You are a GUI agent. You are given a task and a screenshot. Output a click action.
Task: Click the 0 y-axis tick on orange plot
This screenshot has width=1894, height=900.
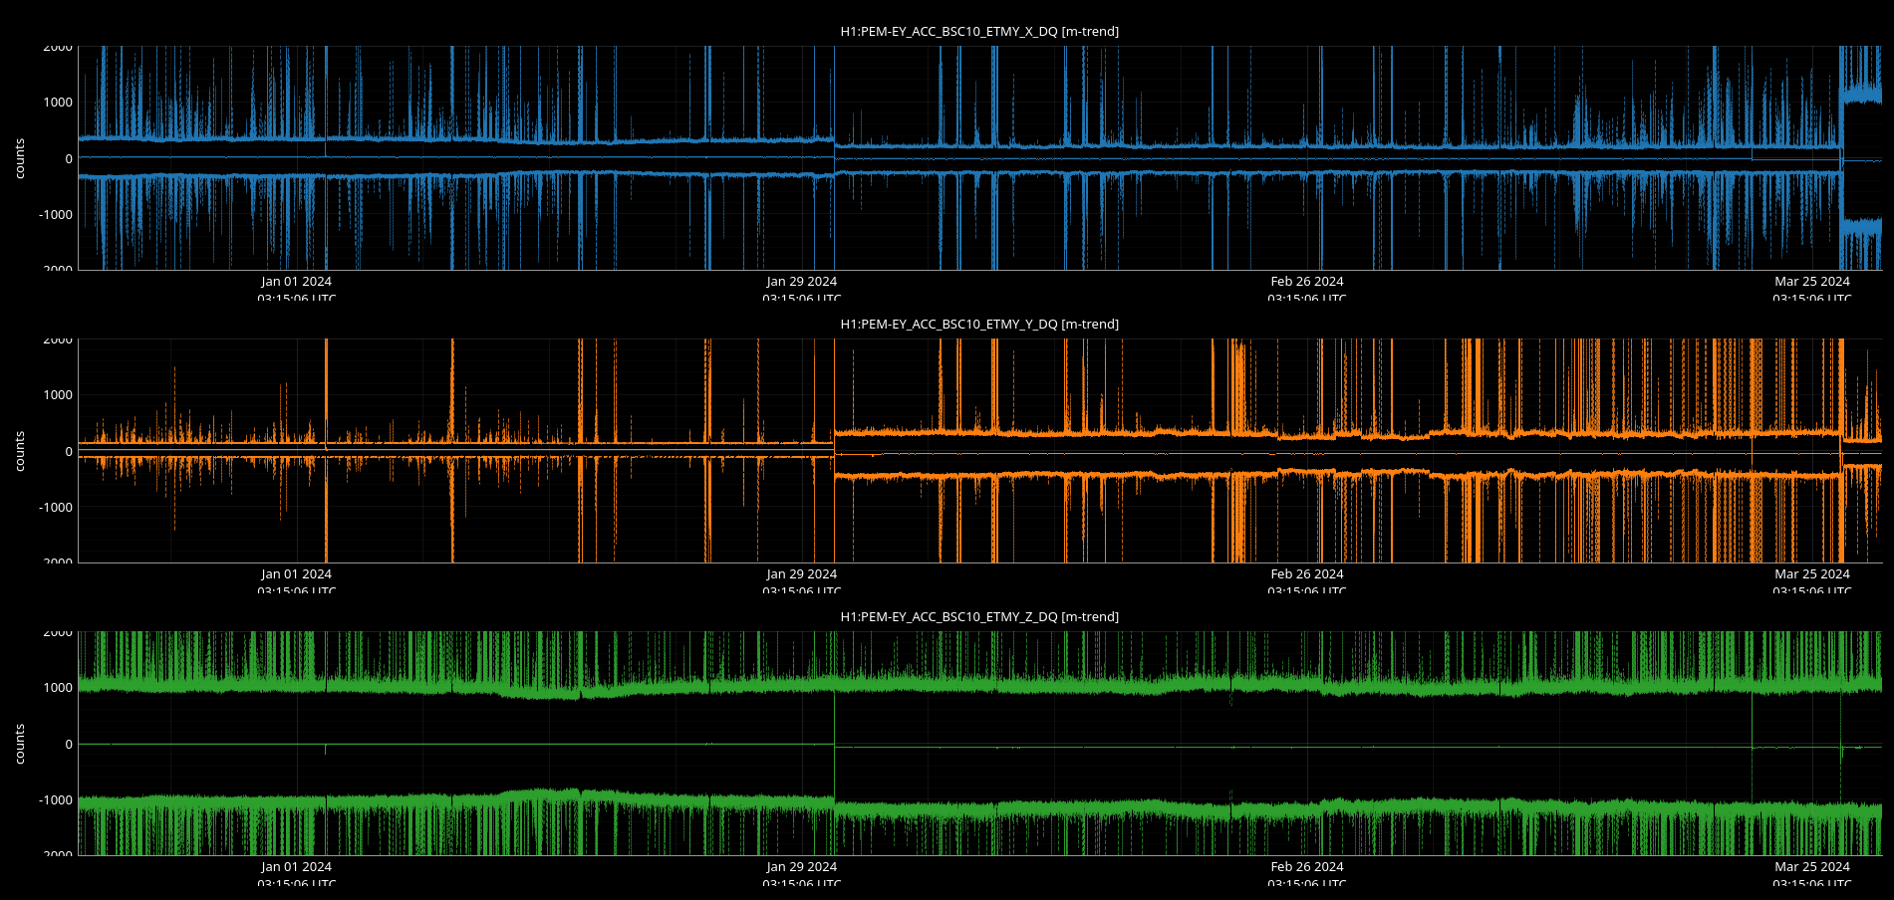(68, 452)
